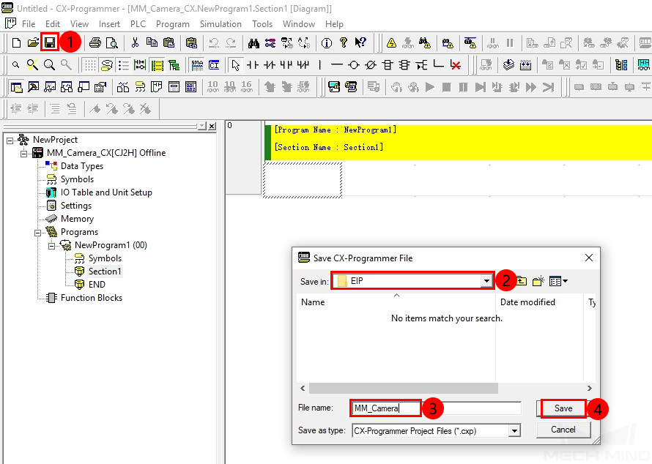Select the new closed coil tool
This screenshot has height=464, width=652.
tap(371, 65)
